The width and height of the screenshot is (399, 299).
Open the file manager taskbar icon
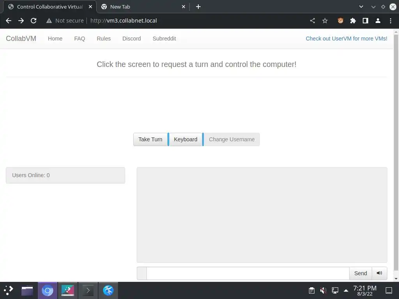(x=27, y=290)
